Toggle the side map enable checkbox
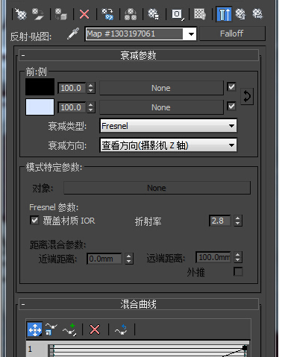 (231, 106)
